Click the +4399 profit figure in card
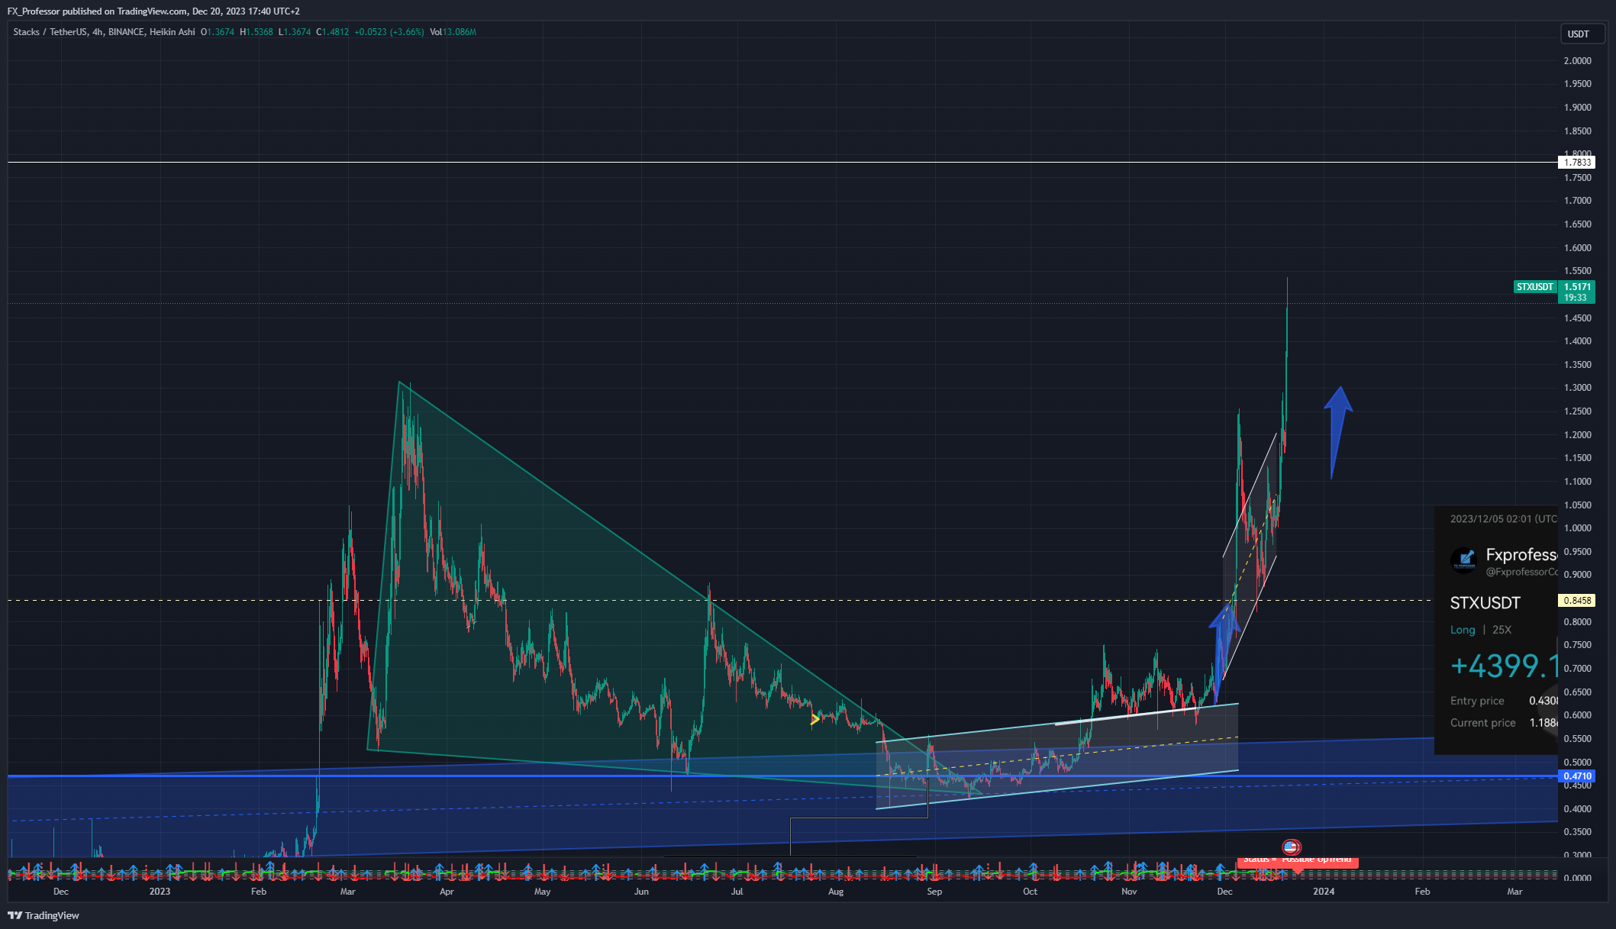 [1504, 666]
